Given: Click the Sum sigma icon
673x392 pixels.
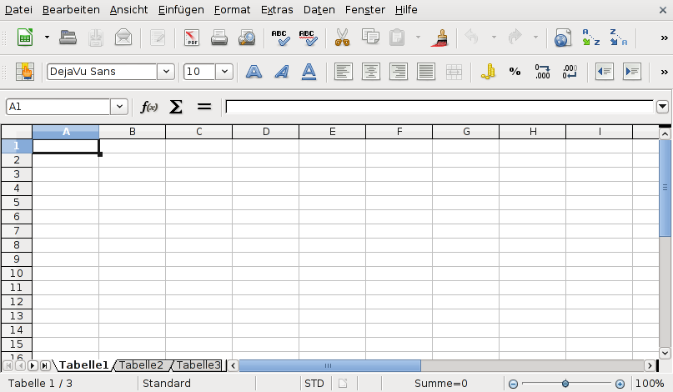Looking at the screenshot, I should pos(176,107).
